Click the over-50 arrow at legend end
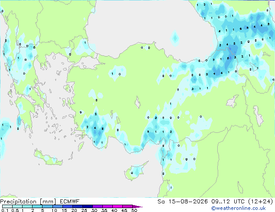 tap(137, 206)
